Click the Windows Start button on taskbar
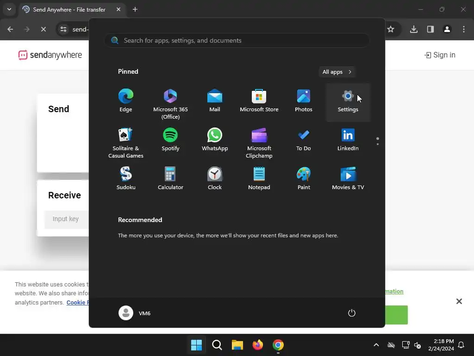Screen dimensions: 474x356 point(196,345)
